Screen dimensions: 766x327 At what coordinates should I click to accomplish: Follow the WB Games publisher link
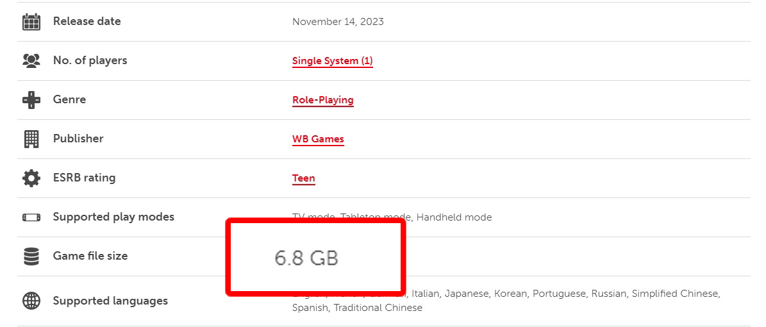tap(318, 139)
